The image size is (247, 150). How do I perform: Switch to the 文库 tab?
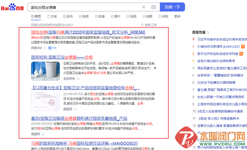(52, 16)
